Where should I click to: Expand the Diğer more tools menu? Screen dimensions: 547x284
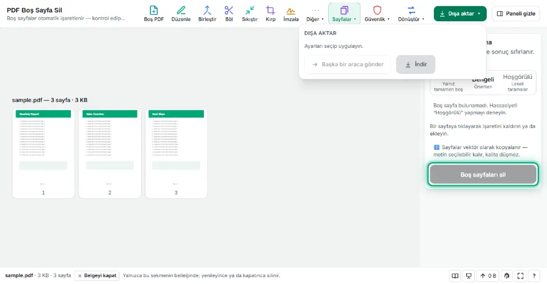pos(315,14)
